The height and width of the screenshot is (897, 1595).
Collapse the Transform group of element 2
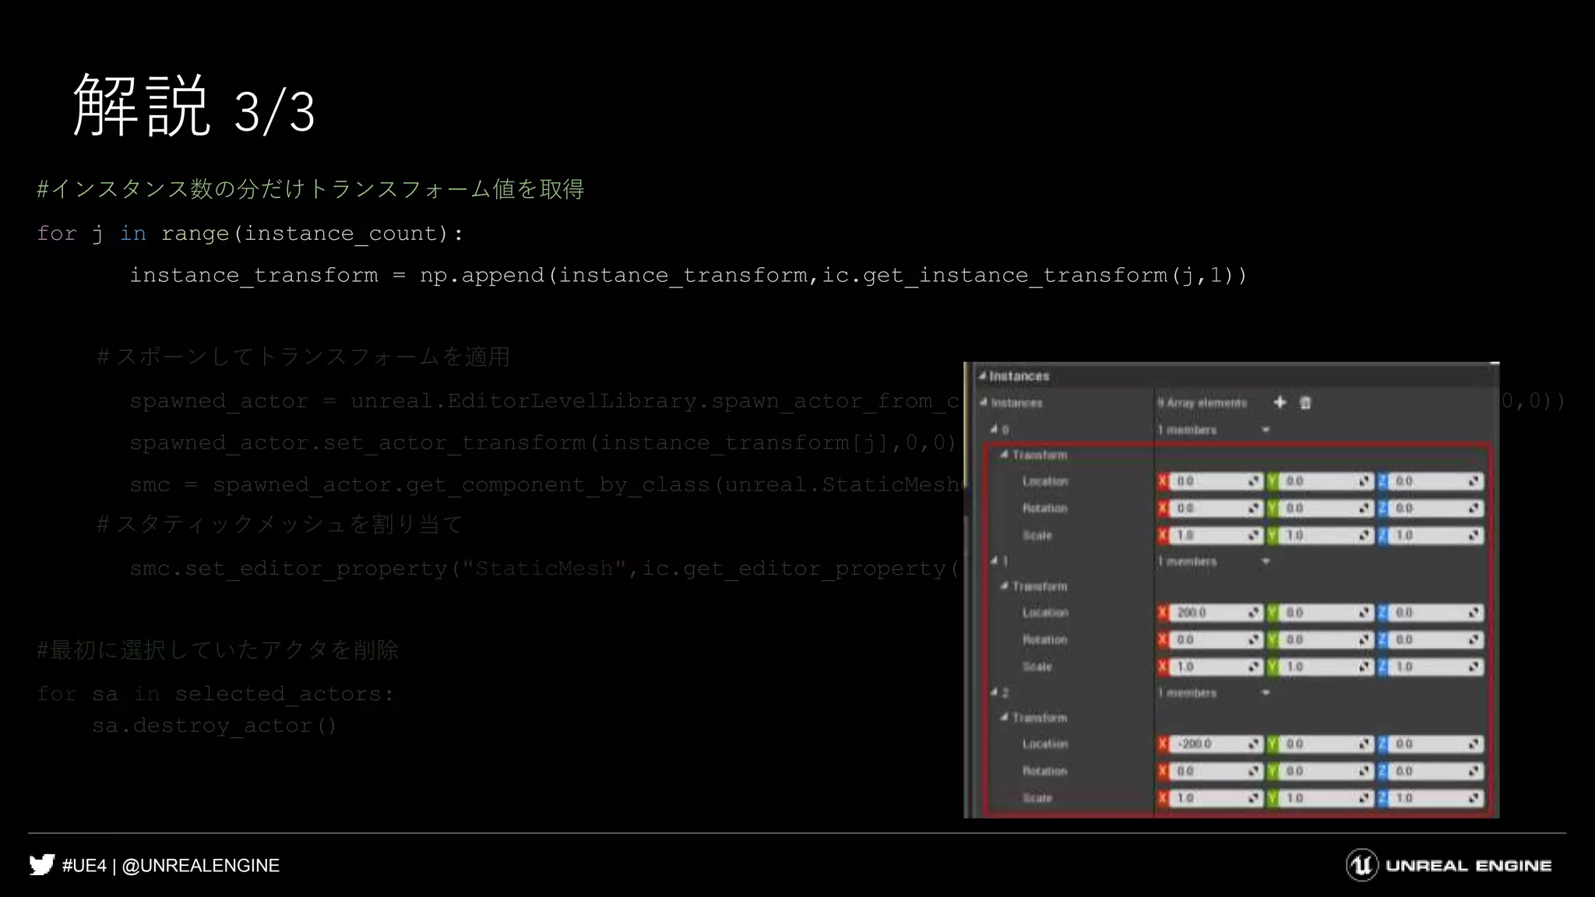coord(1005,718)
